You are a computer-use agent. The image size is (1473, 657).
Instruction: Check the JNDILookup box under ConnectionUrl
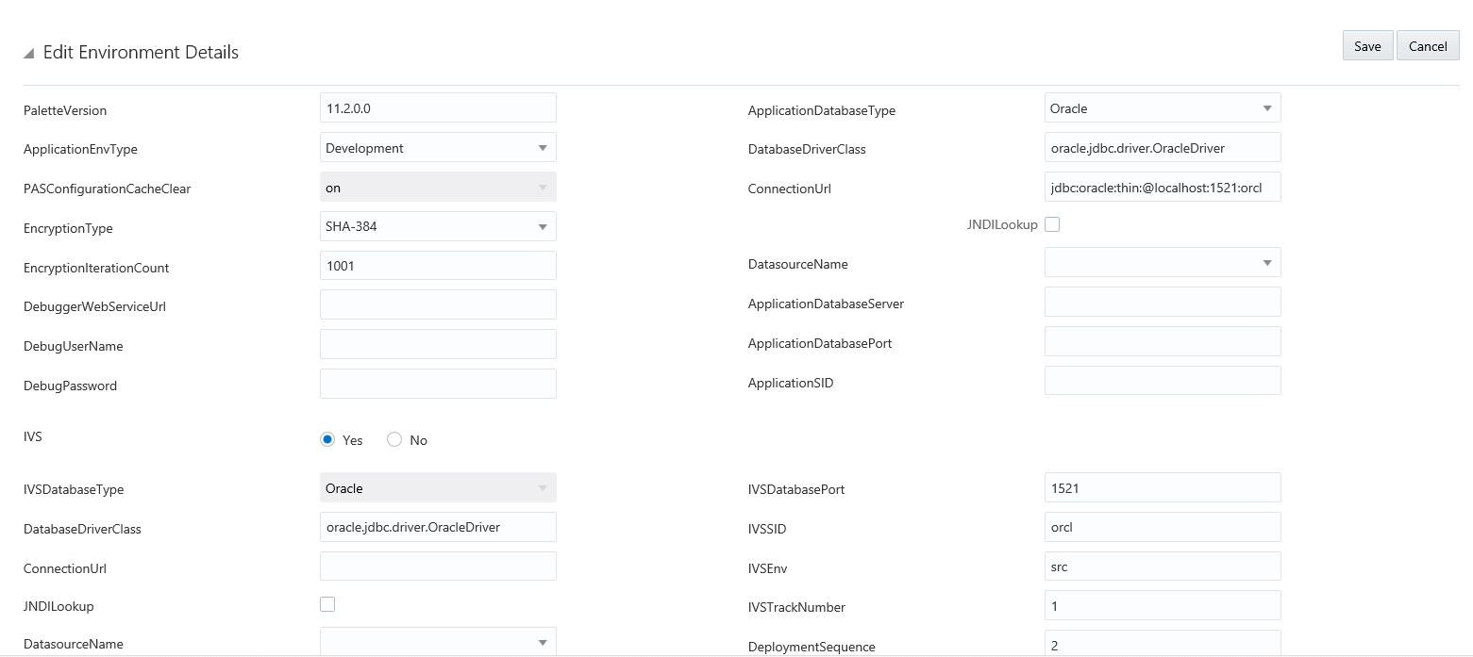(x=327, y=603)
